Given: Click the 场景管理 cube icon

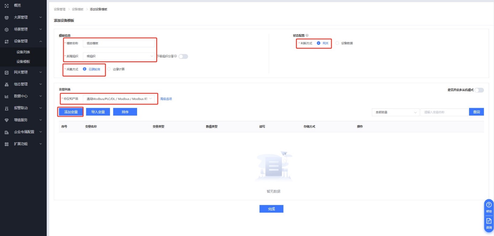Looking at the screenshot, I should pos(6,29).
